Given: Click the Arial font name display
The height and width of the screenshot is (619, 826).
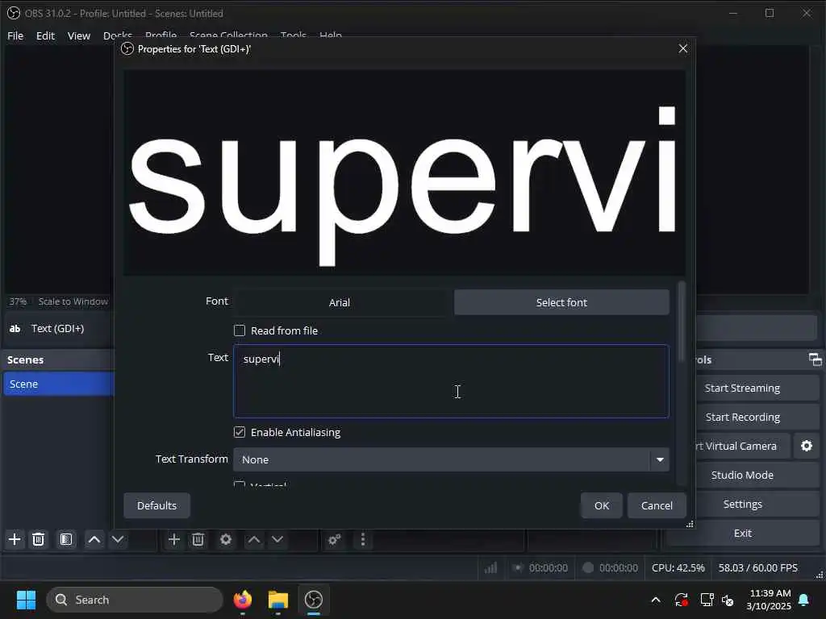Looking at the screenshot, I should [340, 303].
